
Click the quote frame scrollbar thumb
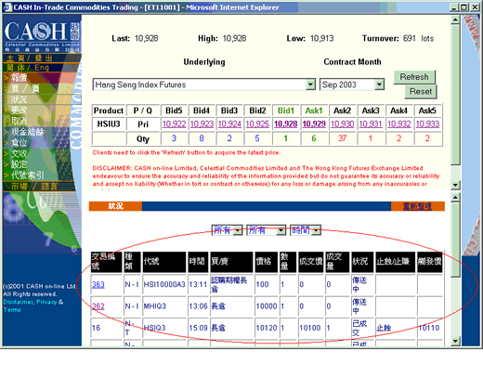[x=455, y=95]
